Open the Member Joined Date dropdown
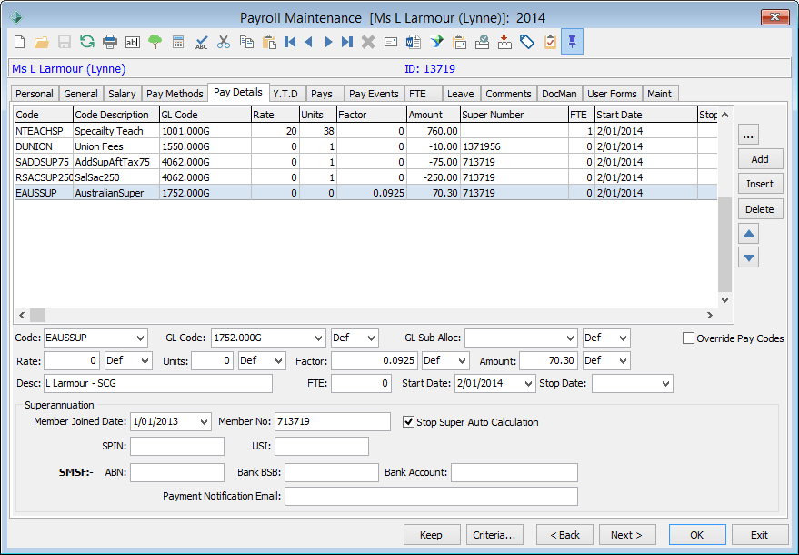Viewport: 799px width, 555px height. [204, 422]
